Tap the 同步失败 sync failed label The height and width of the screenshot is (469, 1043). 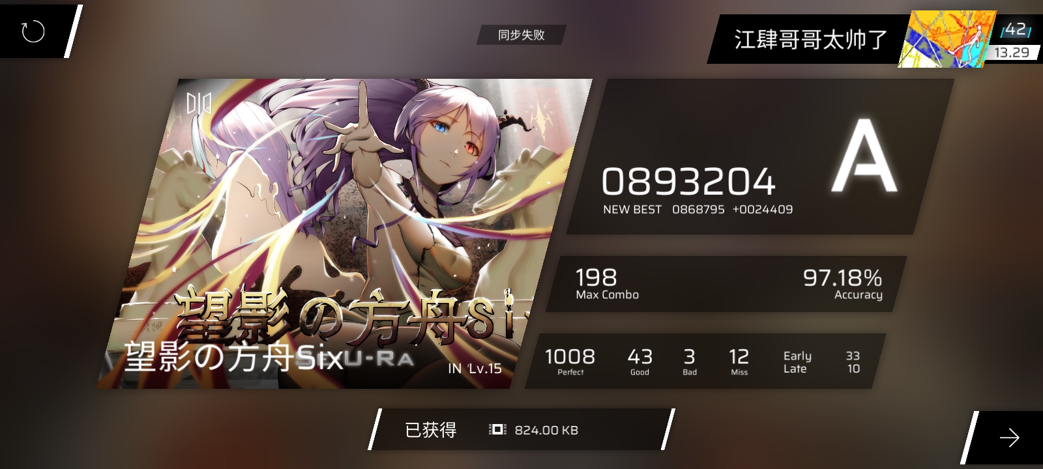click(x=521, y=35)
